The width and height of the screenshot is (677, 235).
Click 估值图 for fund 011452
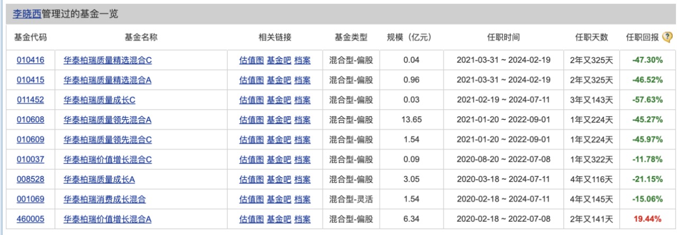pyautogui.click(x=251, y=100)
